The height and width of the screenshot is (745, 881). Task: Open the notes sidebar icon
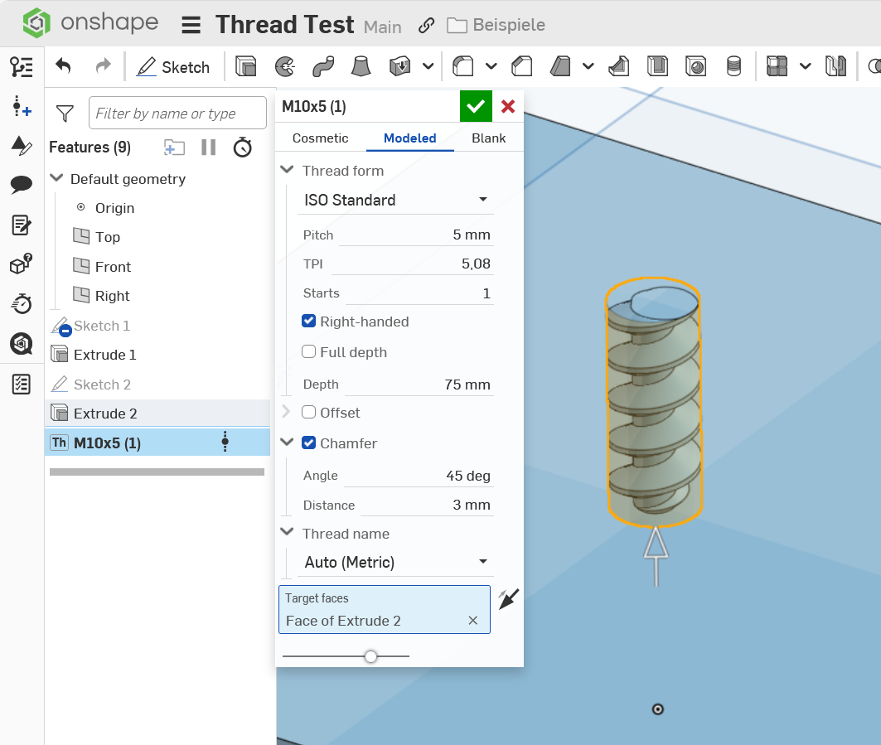click(22, 225)
